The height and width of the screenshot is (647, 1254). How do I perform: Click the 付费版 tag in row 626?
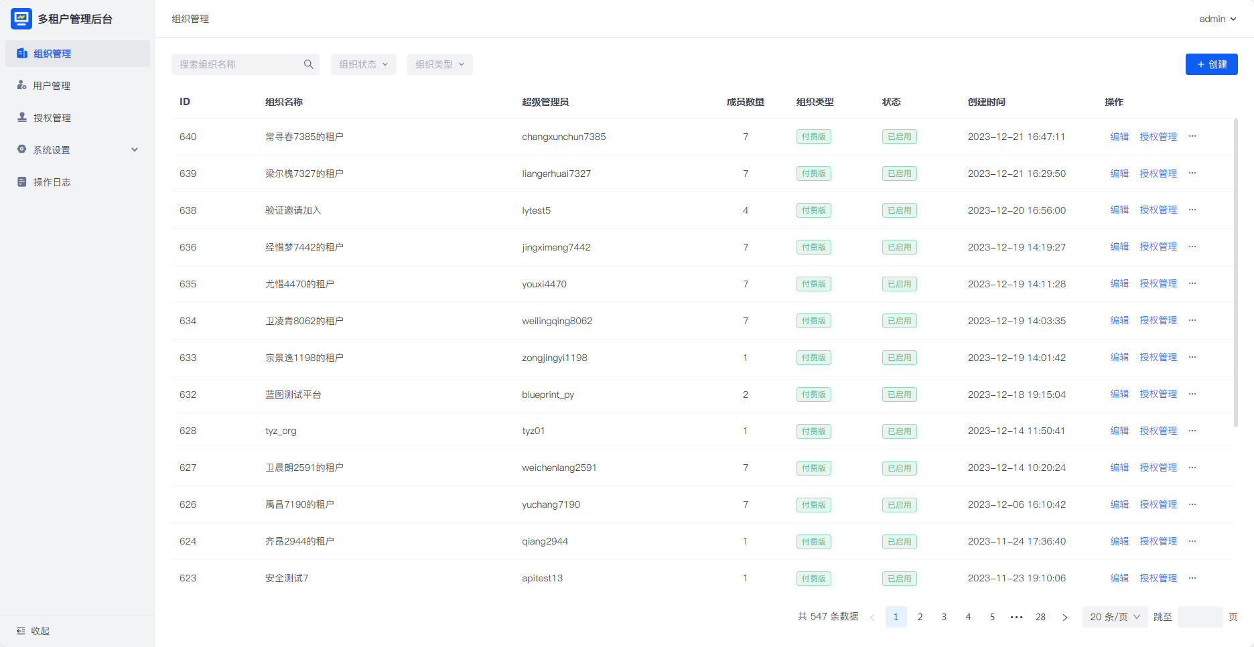coord(814,505)
